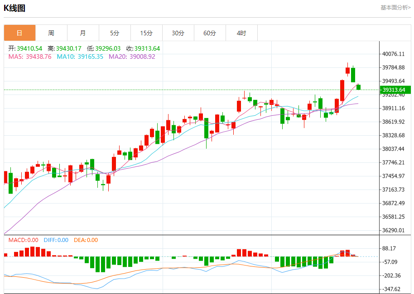Click the K线图 title heading
The width and height of the screenshot is (414, 294).
point(14,8)
